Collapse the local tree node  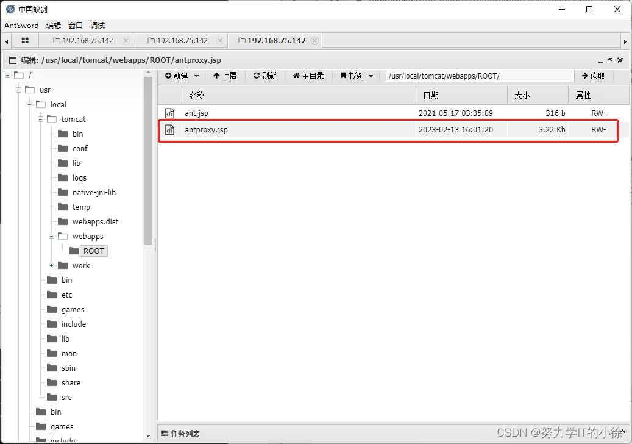pos(29,104)
